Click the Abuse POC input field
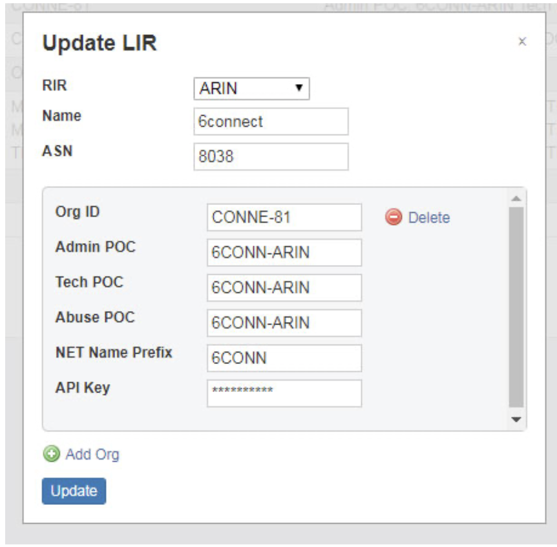Viewport: 557px width, 547px height. point(284,323)
